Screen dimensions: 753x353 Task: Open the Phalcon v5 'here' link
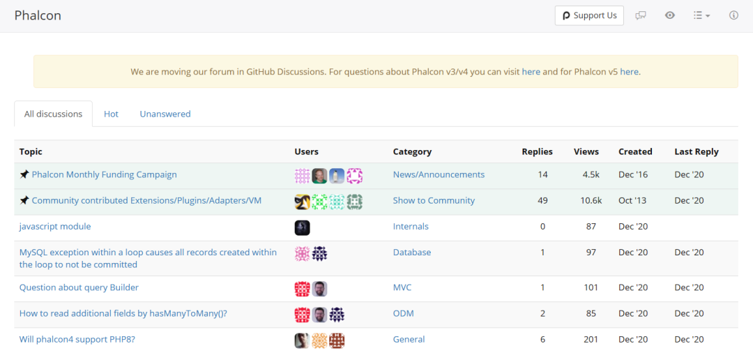629,72
